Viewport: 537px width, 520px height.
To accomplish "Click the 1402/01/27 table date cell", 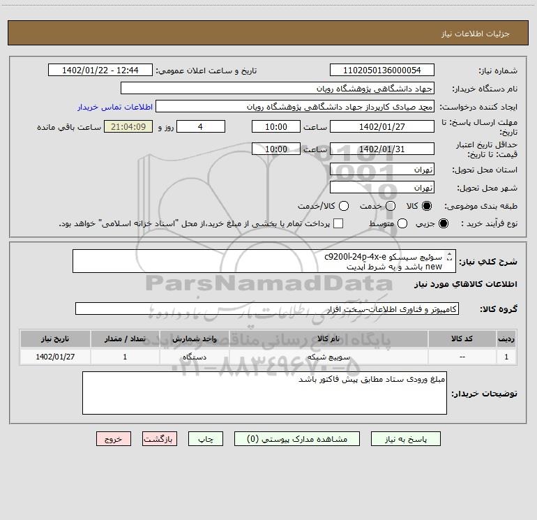I will point(55,357).
